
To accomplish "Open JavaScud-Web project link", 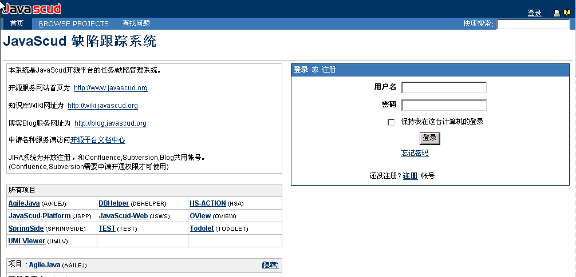I will pyautogui.click(x=124, y=215).
